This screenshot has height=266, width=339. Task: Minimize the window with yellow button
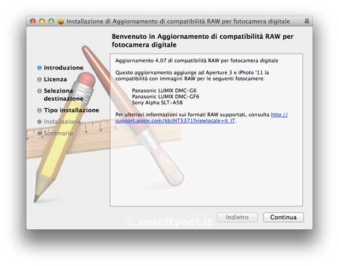click(x=42, y=21)
